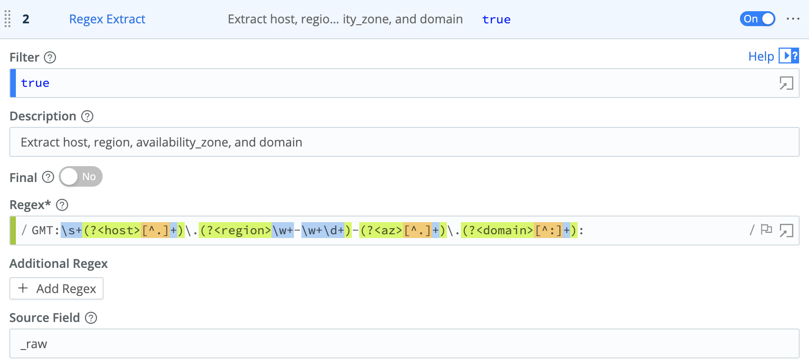Viewport: 809px width, 364px height.
Task: Click the Final help question mark icon
Action: click(48, 177)
